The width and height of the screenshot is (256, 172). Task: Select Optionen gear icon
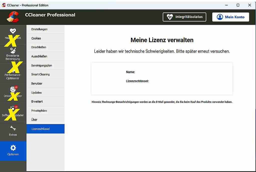(x=13, y=148)
